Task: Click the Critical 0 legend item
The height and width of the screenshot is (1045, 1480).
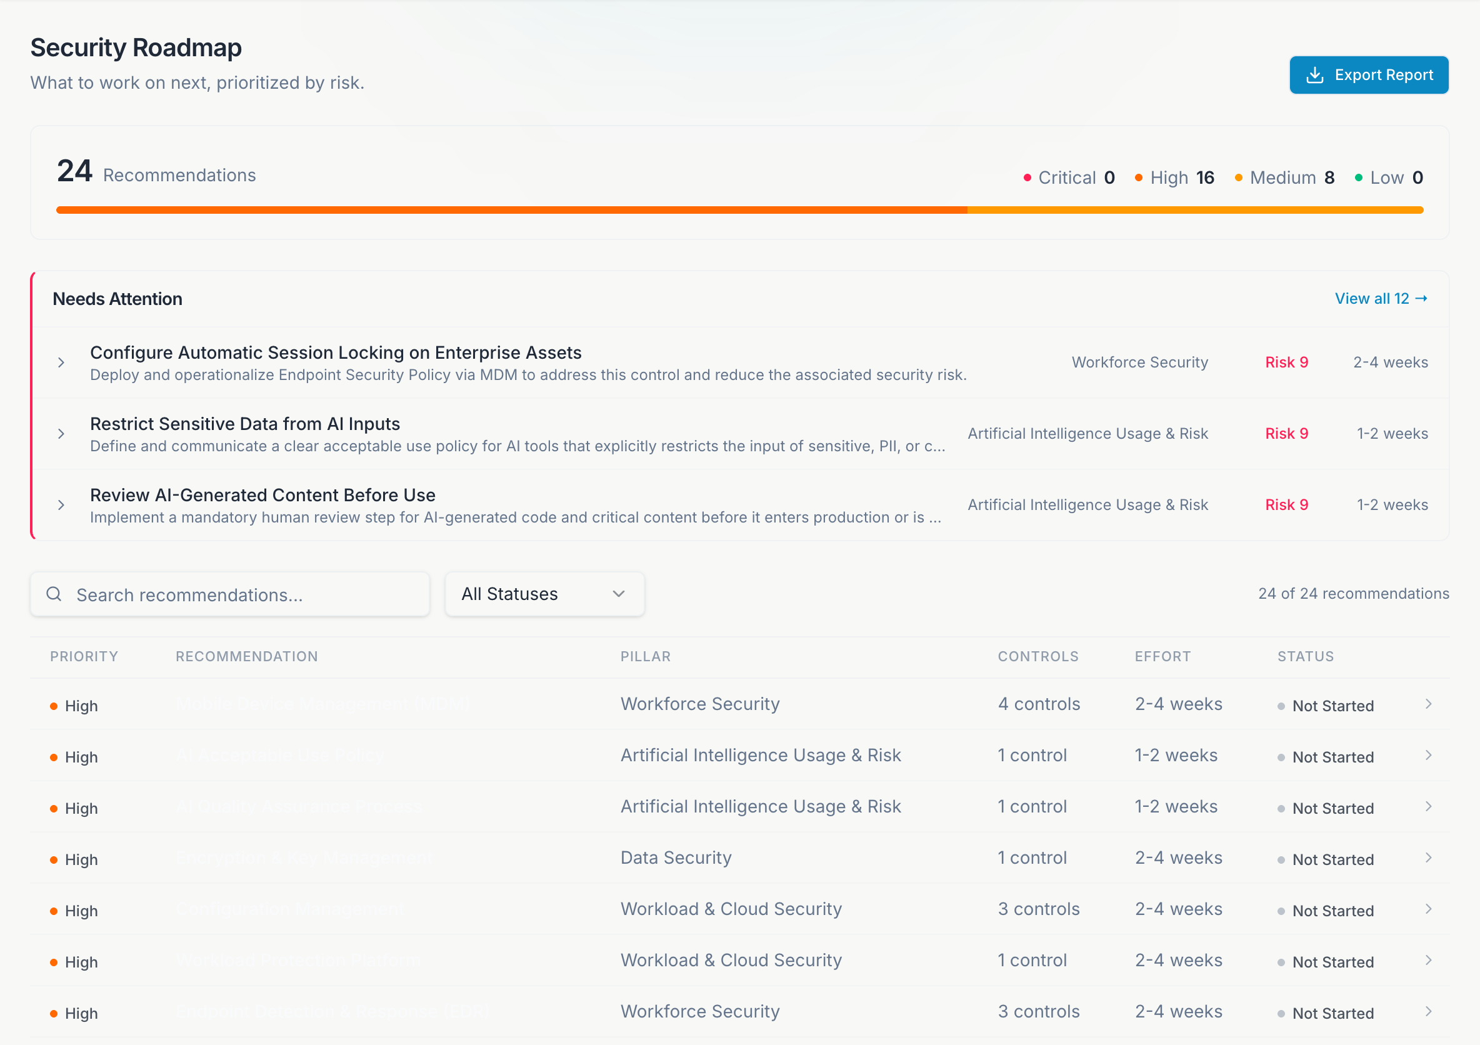Action: pos(1069,177)
